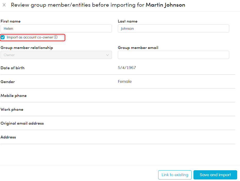
Task: Select the date of birth value 5/4/1967
Action: 127,68
